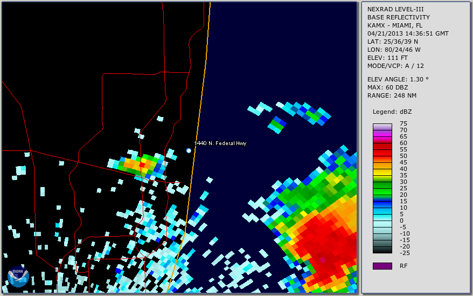Click the dBZ color scale bar

tap(382, 189)
